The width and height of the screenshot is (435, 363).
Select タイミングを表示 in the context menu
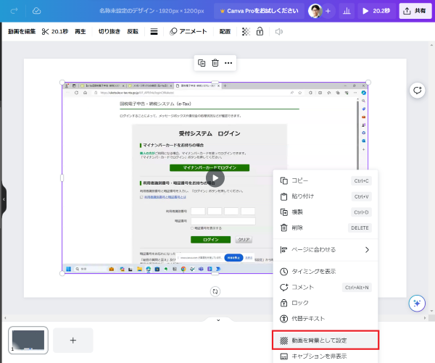click(326, 272)
